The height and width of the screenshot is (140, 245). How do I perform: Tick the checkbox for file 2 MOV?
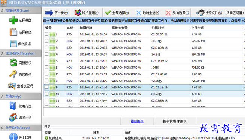[x=46, y=41]
